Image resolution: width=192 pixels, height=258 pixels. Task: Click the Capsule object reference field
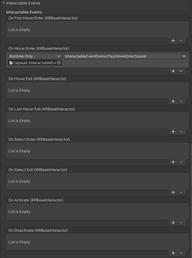[x=33, y=63]
